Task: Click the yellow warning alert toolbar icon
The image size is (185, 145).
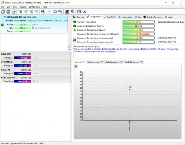Action: click(8, 12)
